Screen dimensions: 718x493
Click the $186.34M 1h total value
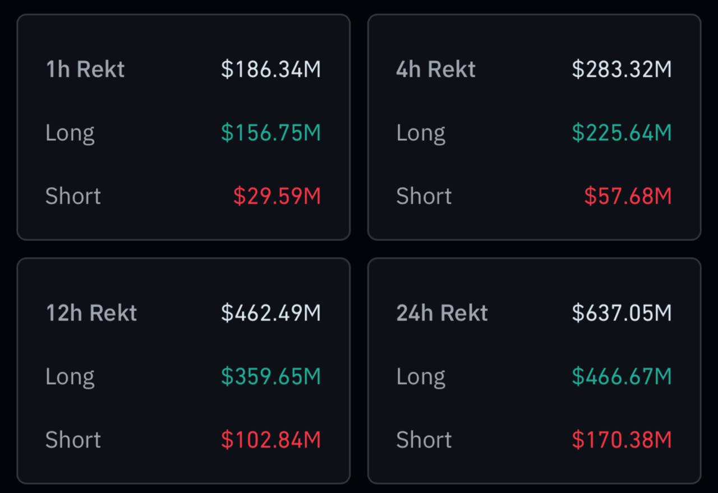click(270, 69)
